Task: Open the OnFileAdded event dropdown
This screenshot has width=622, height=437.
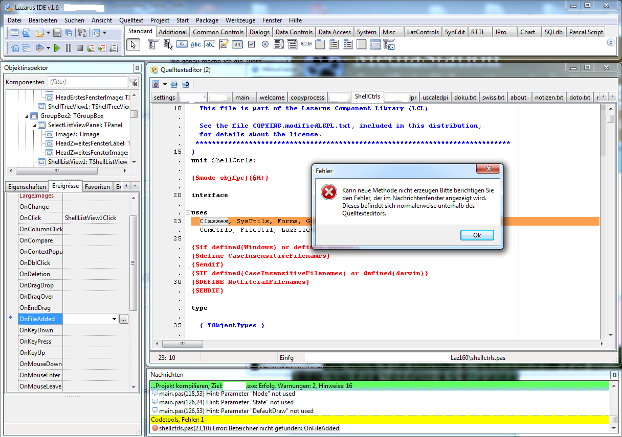Action: pos(114,319)
